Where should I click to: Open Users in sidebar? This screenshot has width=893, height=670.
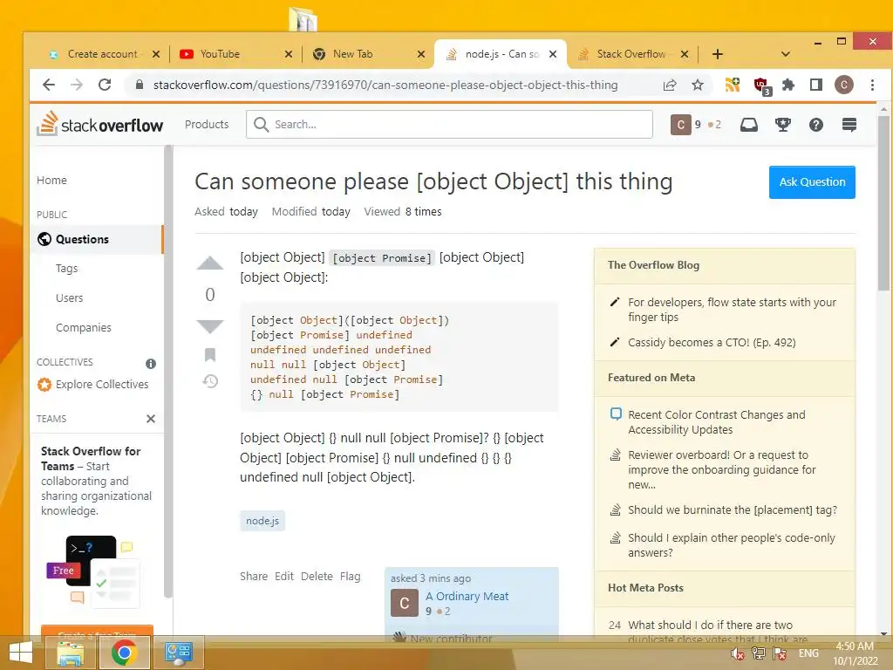point(70,298)
